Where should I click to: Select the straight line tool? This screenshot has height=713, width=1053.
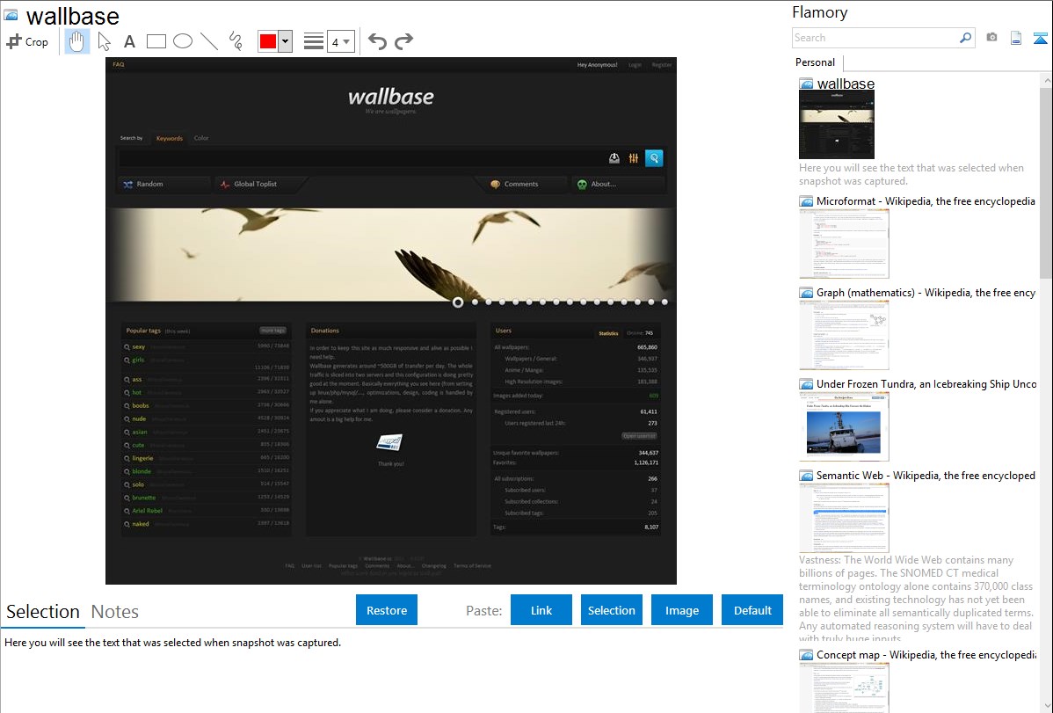click(x=209, y=41)
